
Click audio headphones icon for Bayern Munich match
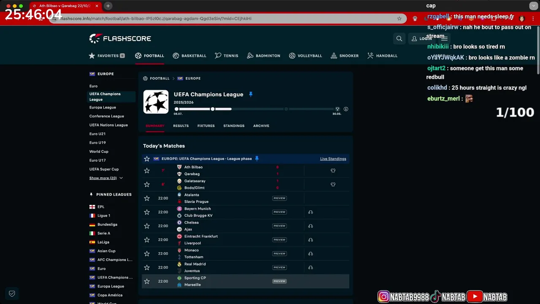pyautogui.click(x=310, y=212)
